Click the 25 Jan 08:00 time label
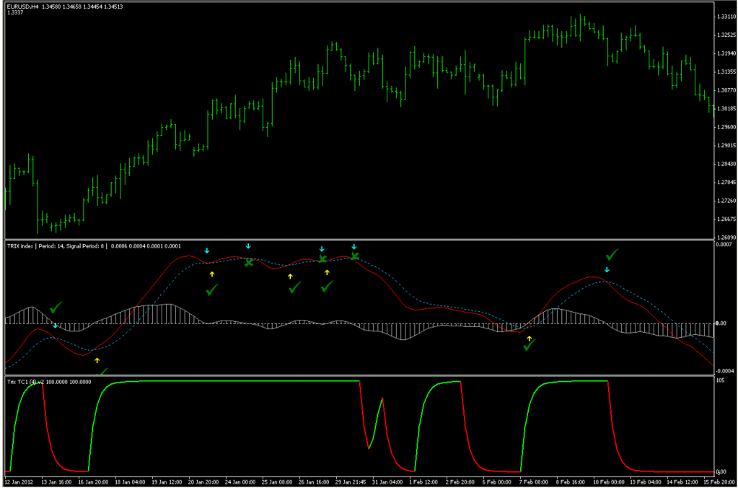This screenshot has width=738, height=488. (276, 482)
